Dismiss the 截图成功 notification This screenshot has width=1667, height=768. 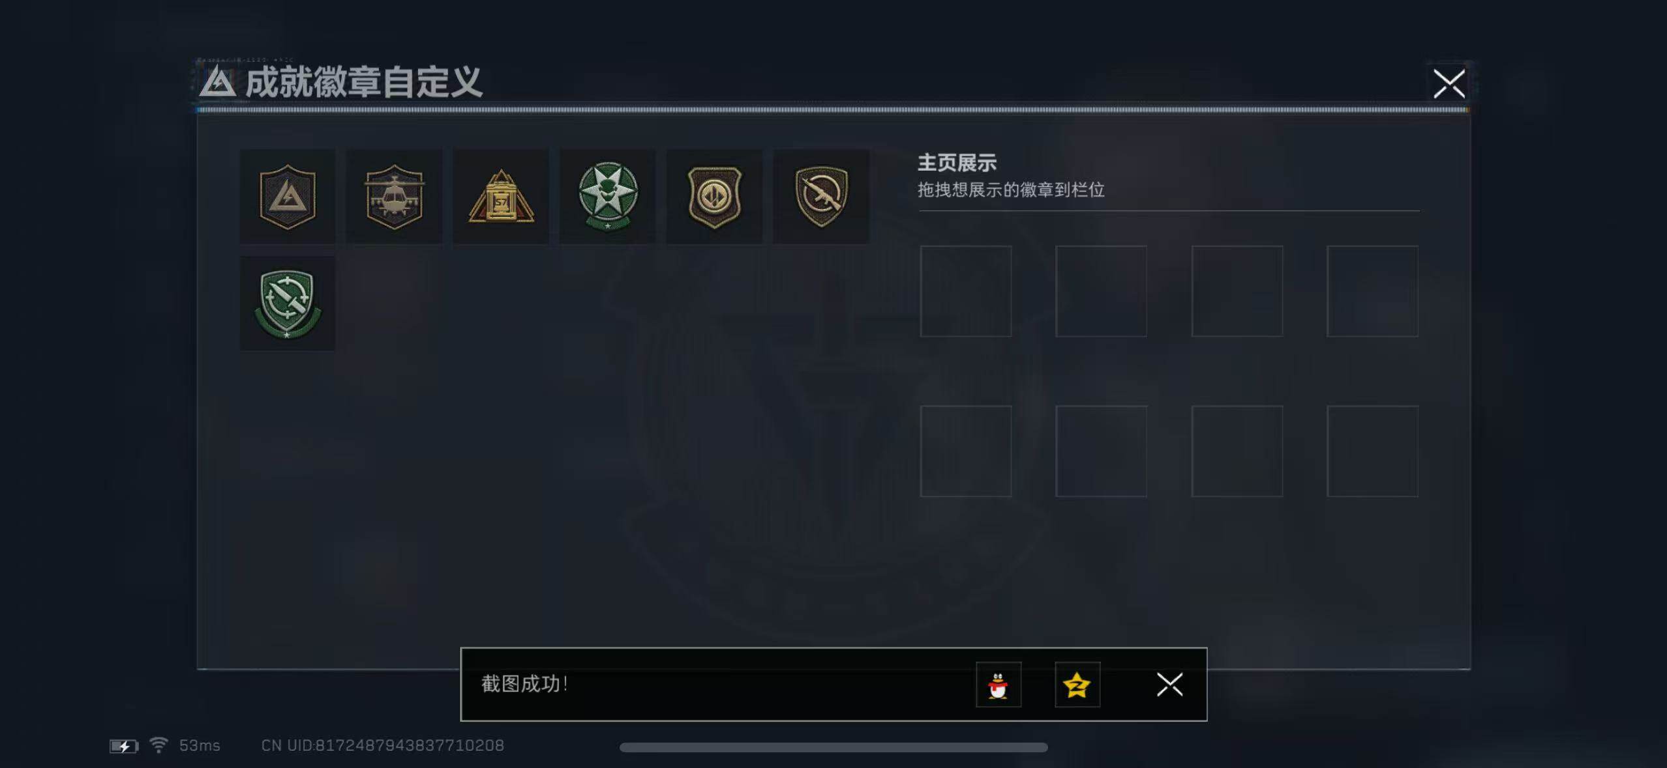pyautogui.click(x=1170, y=685)
